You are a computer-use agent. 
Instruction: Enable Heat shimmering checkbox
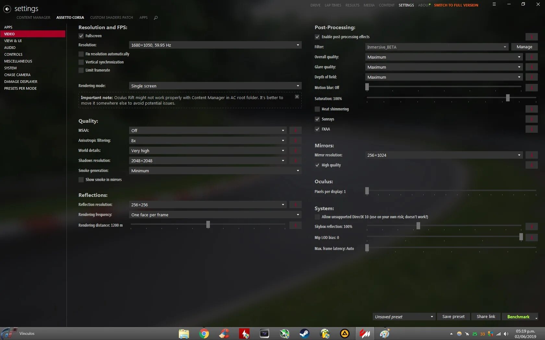(x=317, y=109)
